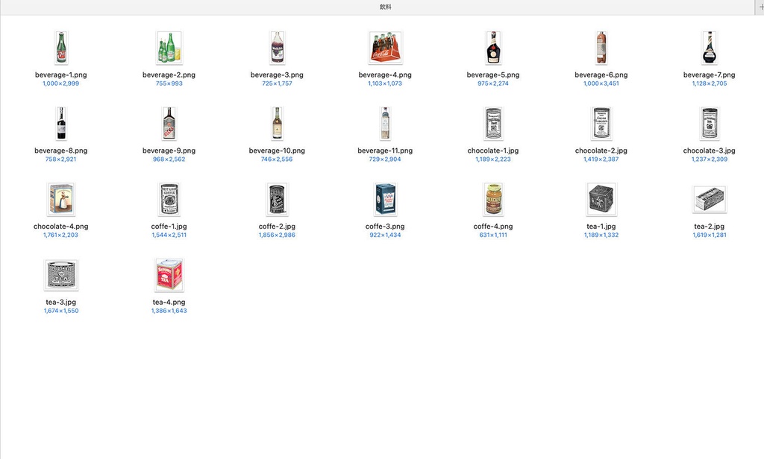
Task: Click the 631×1,111 dimensions label
Action: click(493, 235)
